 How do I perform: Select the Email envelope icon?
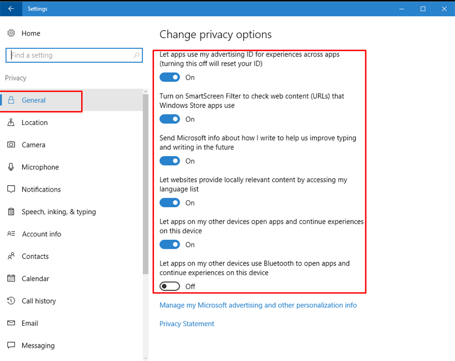coord(11,323)
